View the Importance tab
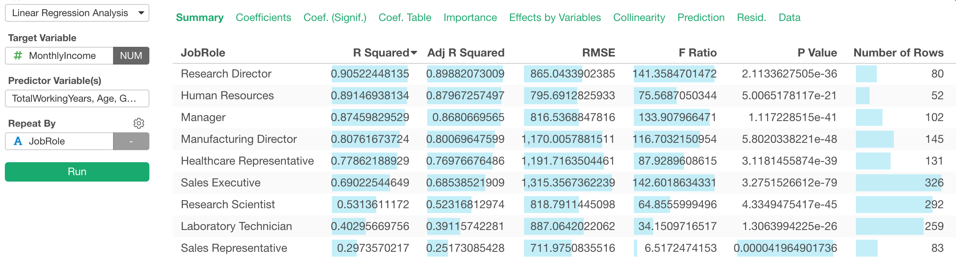956x276 pixels. [470, 17]
